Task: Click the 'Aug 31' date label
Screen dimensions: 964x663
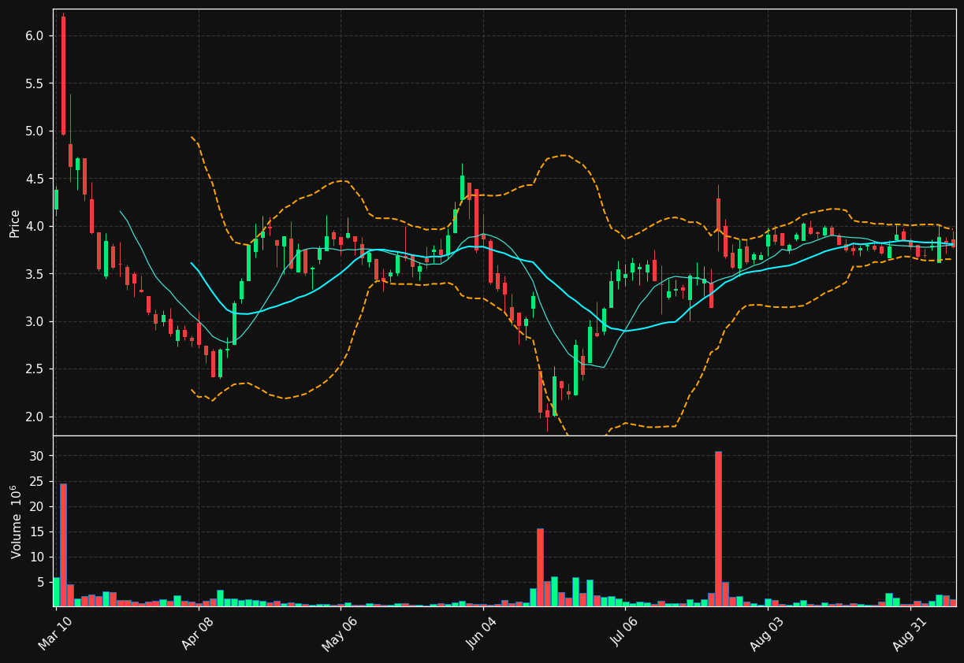Action: pyautogui.click(x=910, y=634)
